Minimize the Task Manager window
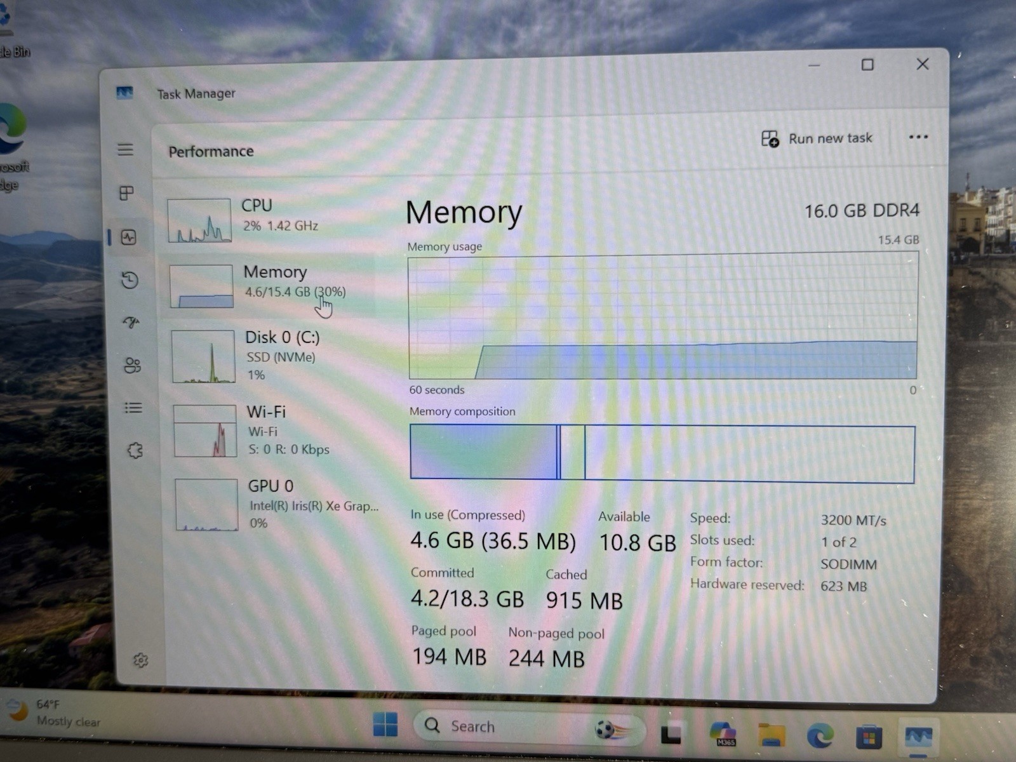Viewport: 1016px width, 762px height. coord(814,65)
